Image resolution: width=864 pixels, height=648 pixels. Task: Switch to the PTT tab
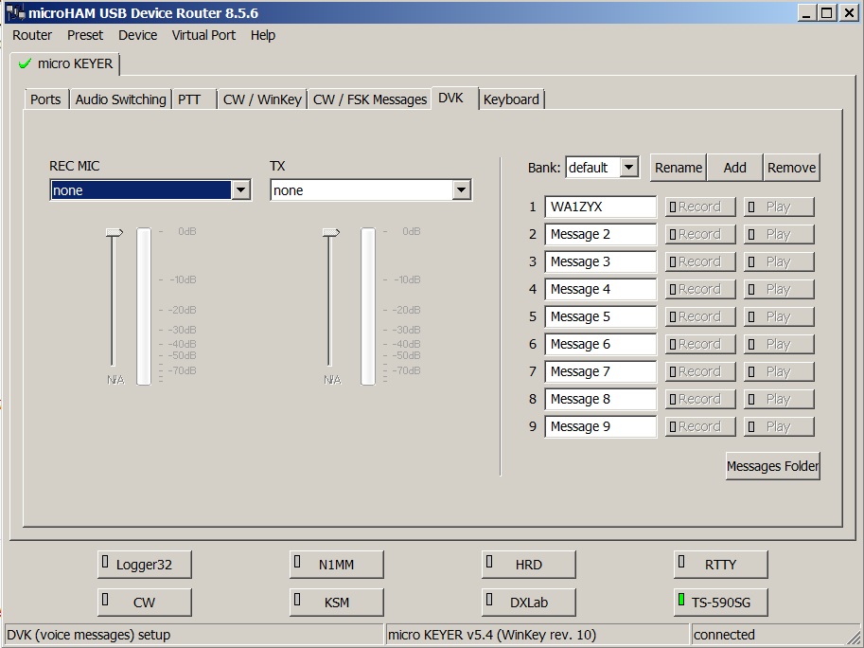193,99
